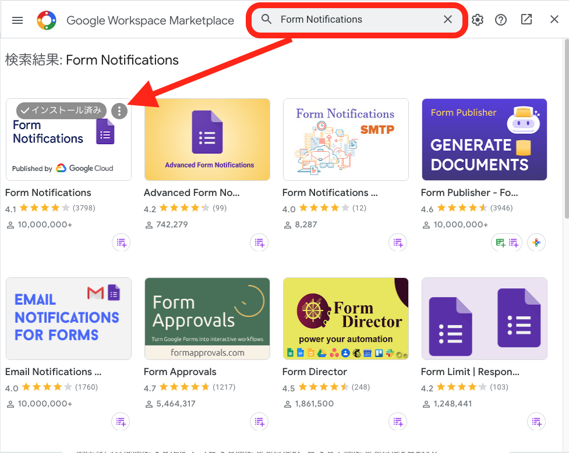Open the settings gear icon
Image resolution: width=569 pixels, height=453 pixels.
(478, 20)
